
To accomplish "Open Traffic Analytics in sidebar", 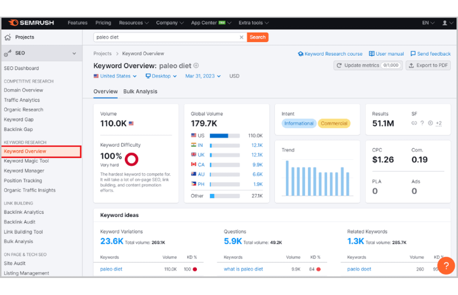I will 22,100.
